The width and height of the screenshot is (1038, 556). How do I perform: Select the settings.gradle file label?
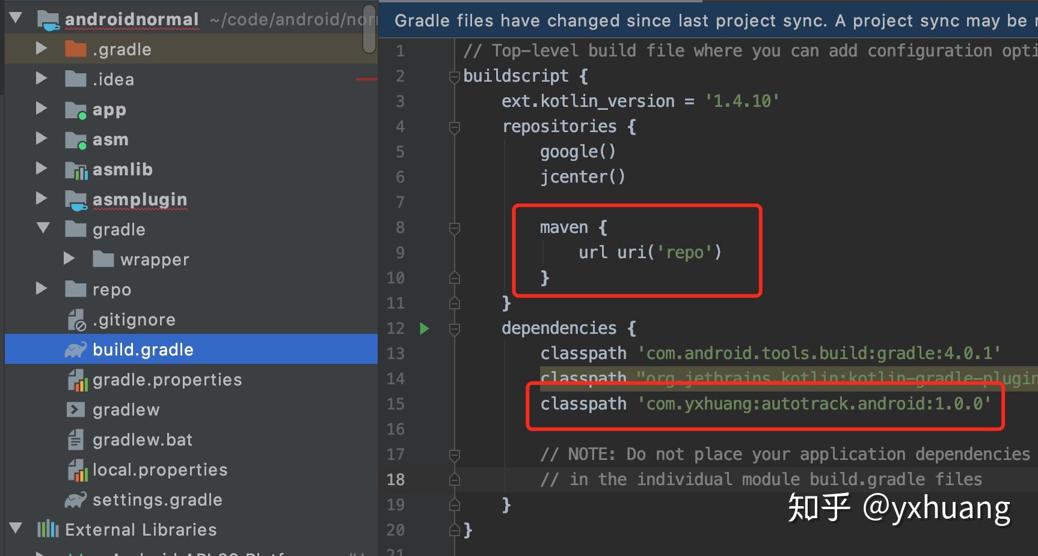click(x=158, y=500)
